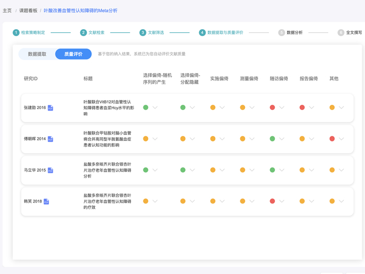Click step 1 检索策略制定 circle
Image resolution: width=365 pixels, height=274 pixels.
16,32
